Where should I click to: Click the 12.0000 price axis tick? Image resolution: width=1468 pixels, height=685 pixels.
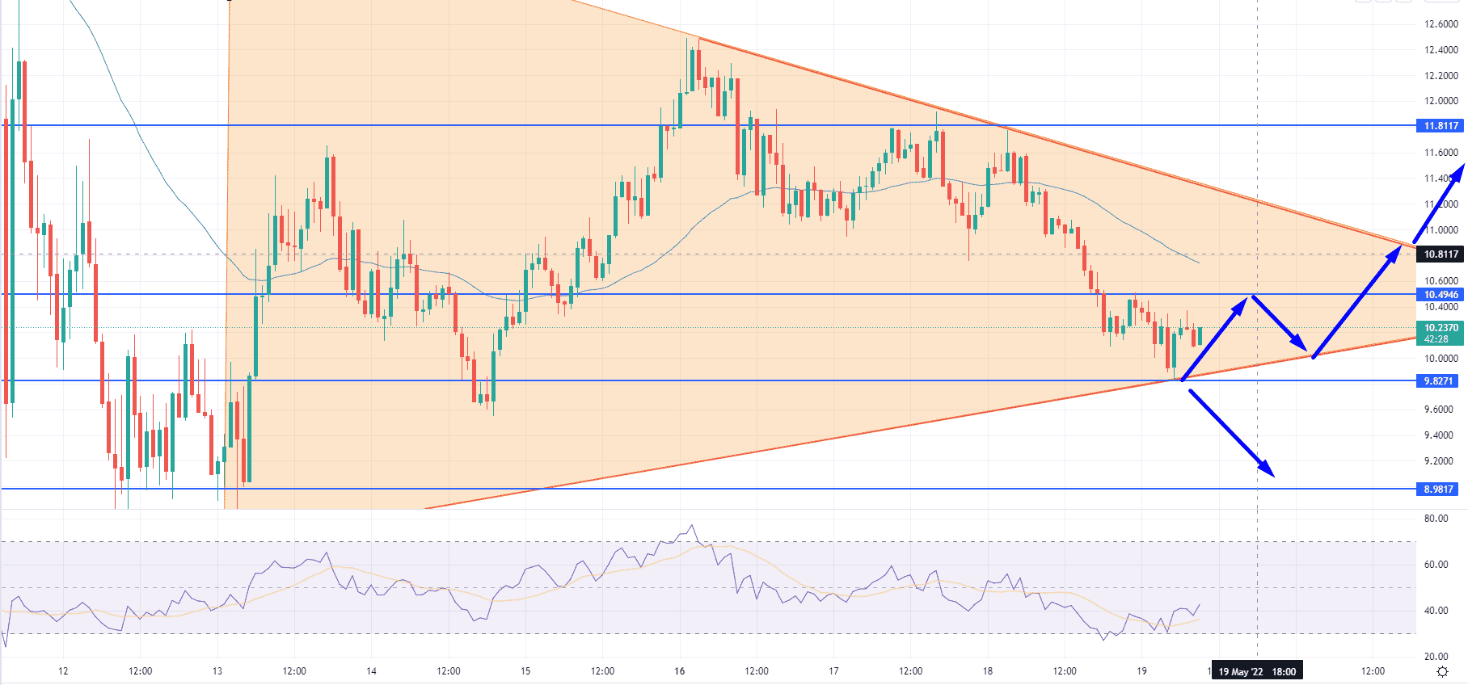pos(1441,101)
